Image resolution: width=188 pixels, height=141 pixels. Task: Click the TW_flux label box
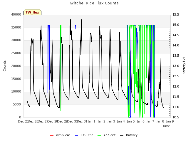32,12
